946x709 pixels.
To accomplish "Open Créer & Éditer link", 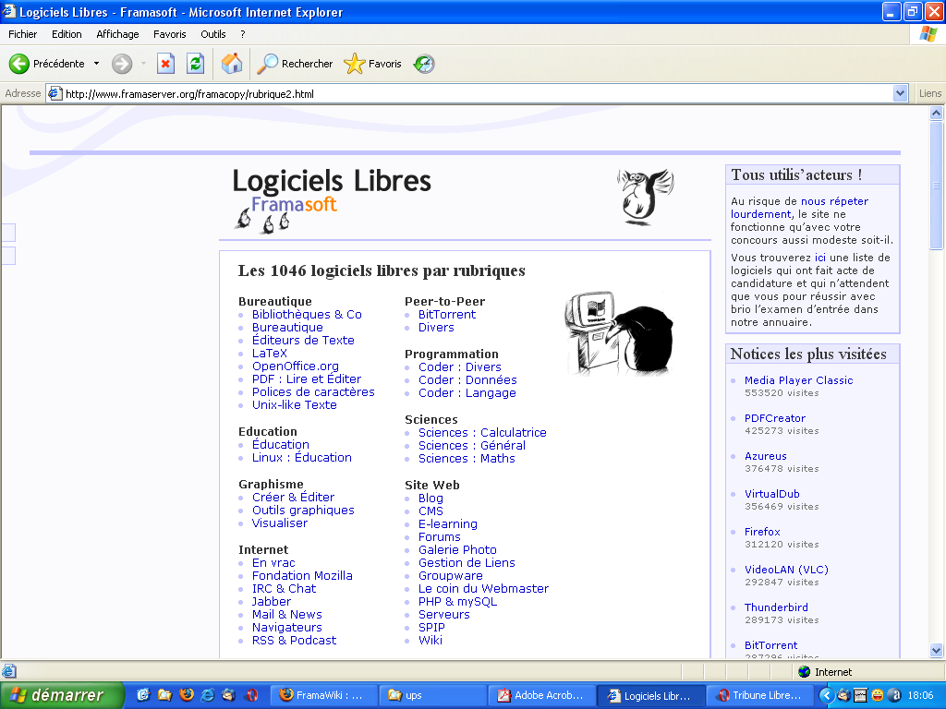I will tap(293, 497).
